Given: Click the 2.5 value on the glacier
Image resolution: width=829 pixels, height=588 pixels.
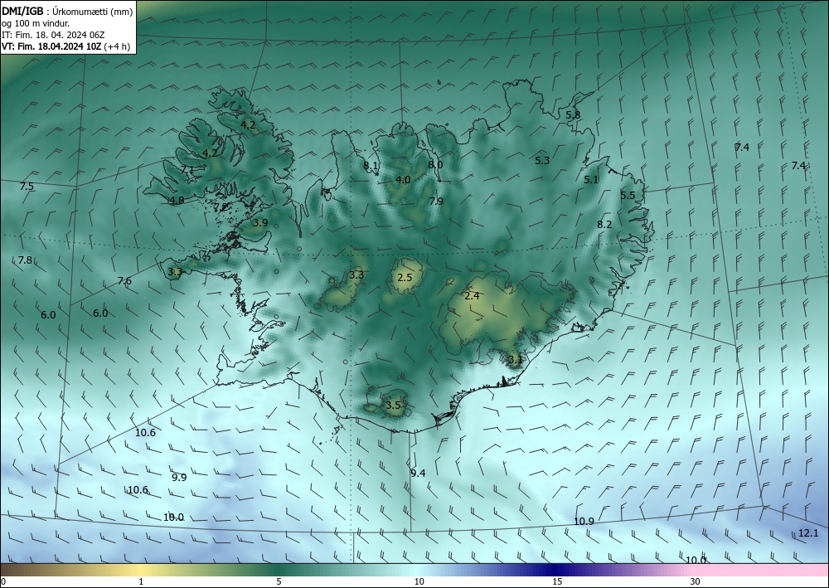Looking at the screenshot, I should coord(405,277).
